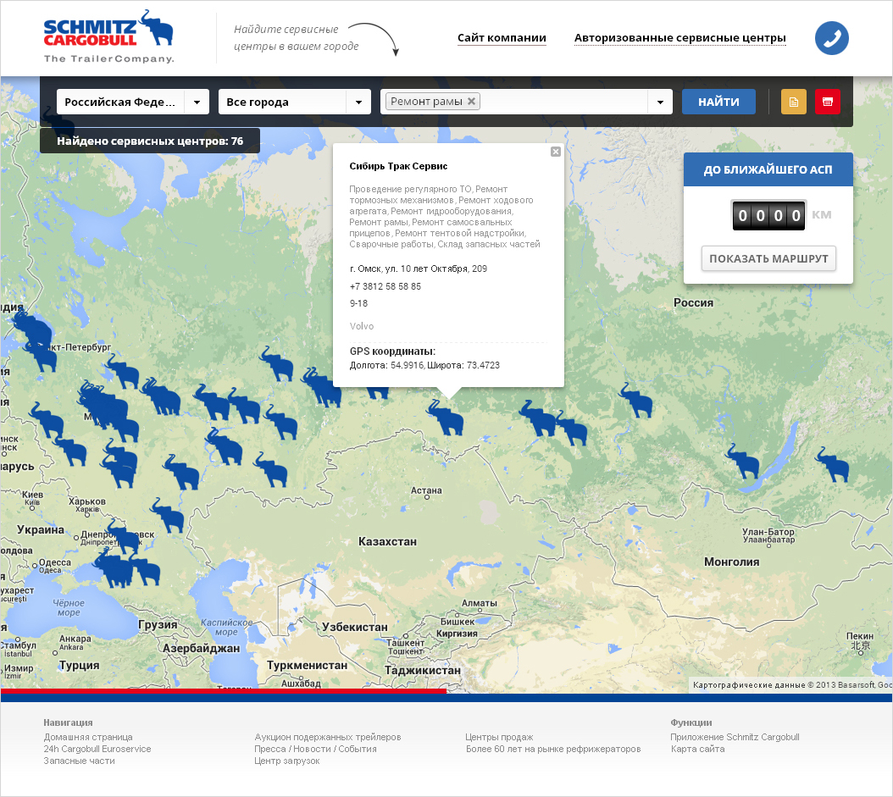Select the lone elephant marker below Россия label
The image size is (893, 797).
(636, 401)
